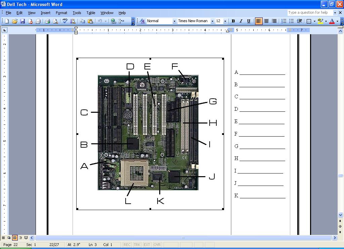
Task: Insert a hyperlink
Action: coord(114,21)
